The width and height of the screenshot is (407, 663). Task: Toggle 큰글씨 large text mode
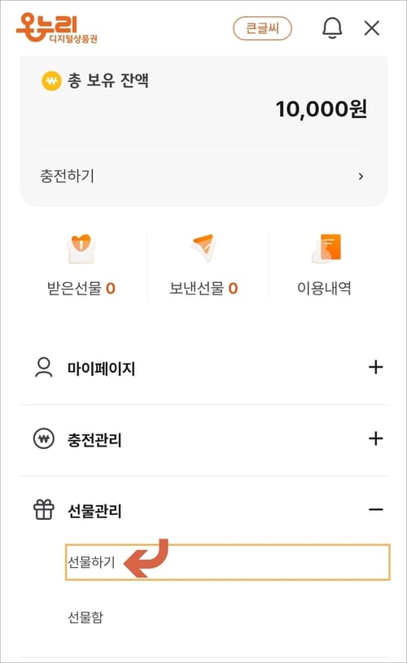[262, 28]
